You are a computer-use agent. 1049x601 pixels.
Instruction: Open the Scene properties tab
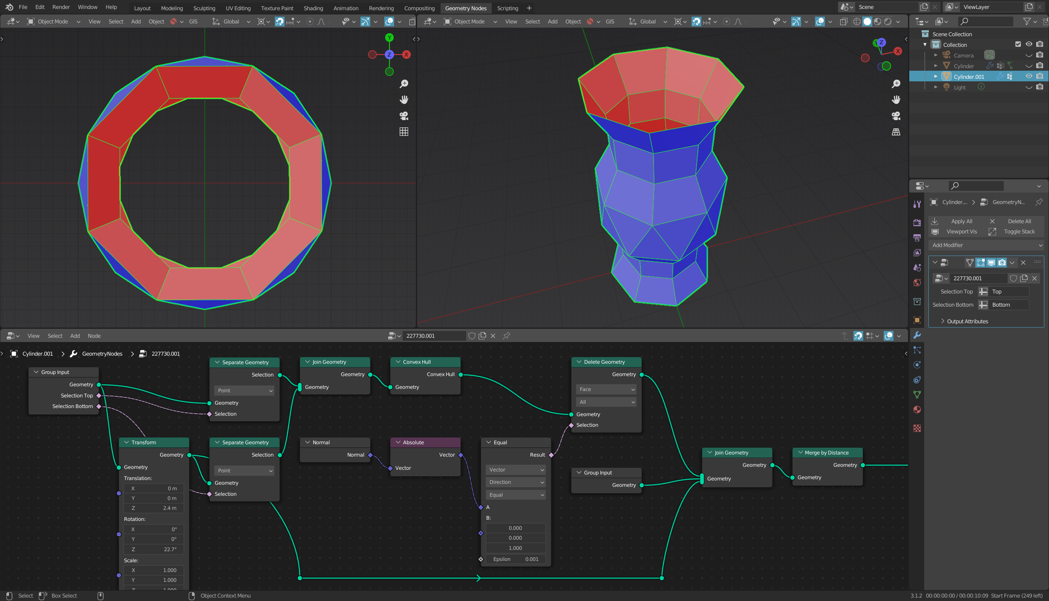coord(917,267)
